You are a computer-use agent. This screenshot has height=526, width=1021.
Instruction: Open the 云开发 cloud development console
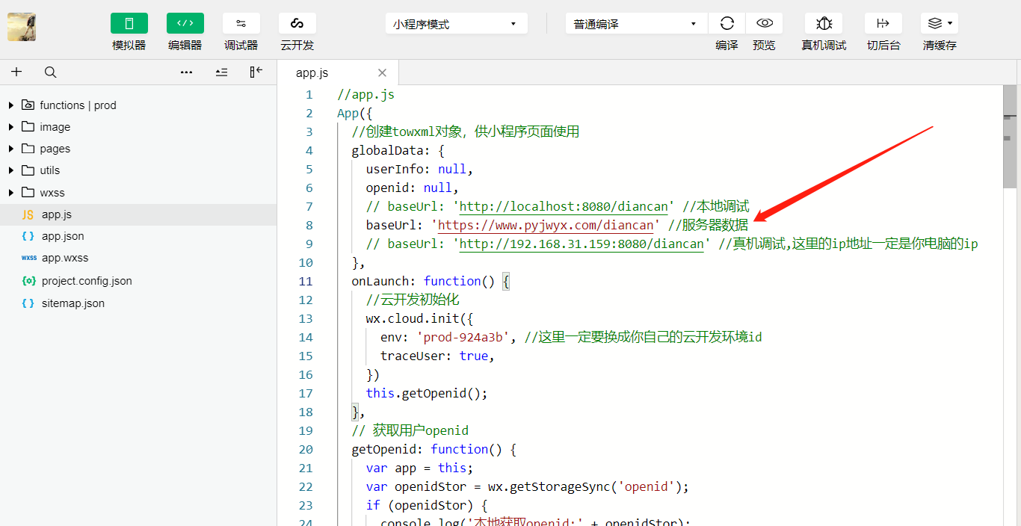point(297,23)
